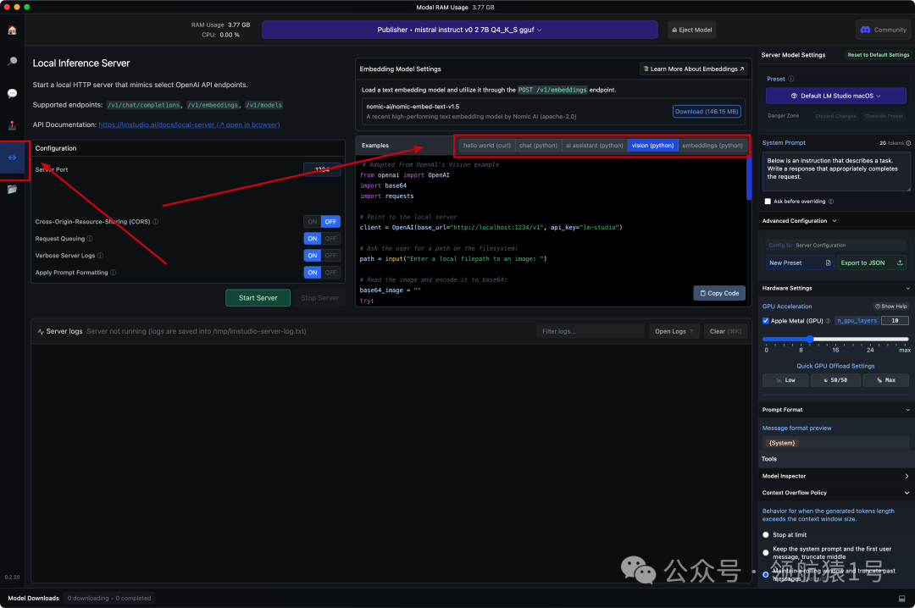The height and width of the screenshot is (608, 915).
Task: Click the Eject Model button
Action: click(691, 30)
